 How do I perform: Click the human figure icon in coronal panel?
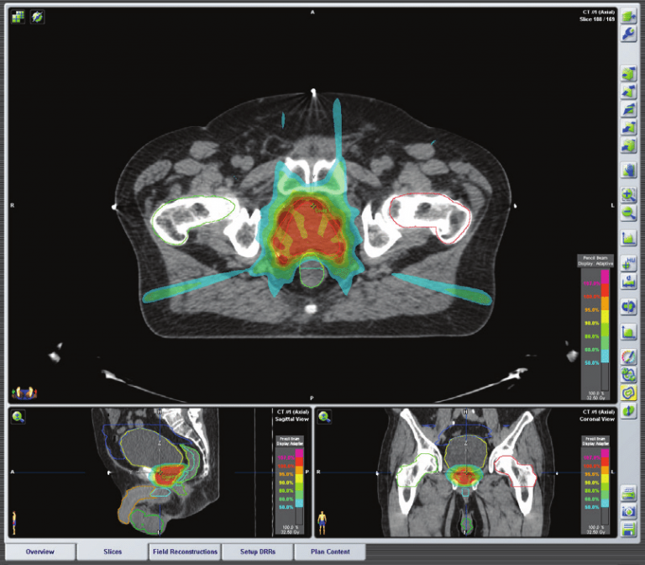(x=322, y=523)
